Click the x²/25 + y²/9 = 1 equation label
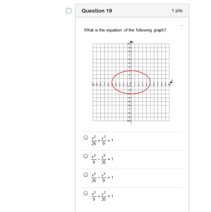 point(102,140)
